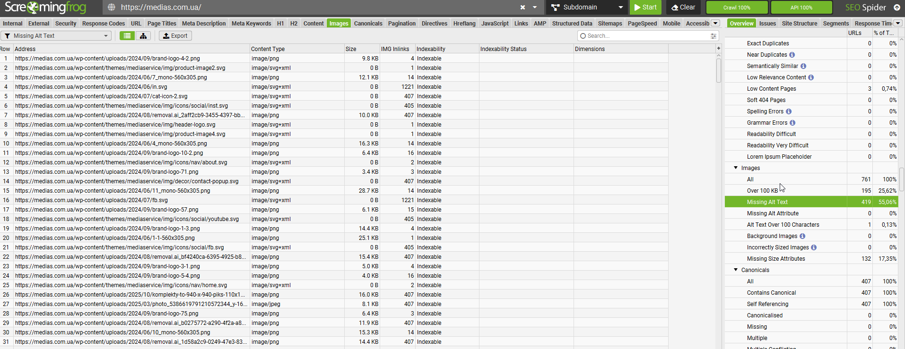This screenshot has width=905, height=349.
Task: Collapse the Images section in Overview
Action: [736, 168]
